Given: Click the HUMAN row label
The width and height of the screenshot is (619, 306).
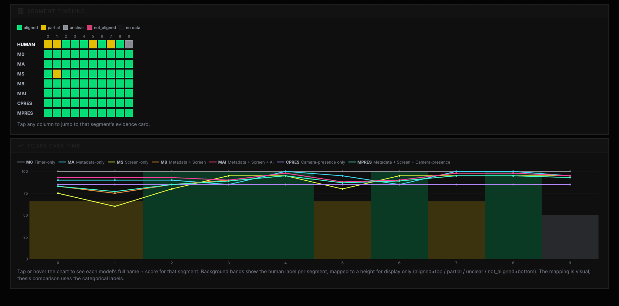Looking at the screenshot, I should coord(26,44).
